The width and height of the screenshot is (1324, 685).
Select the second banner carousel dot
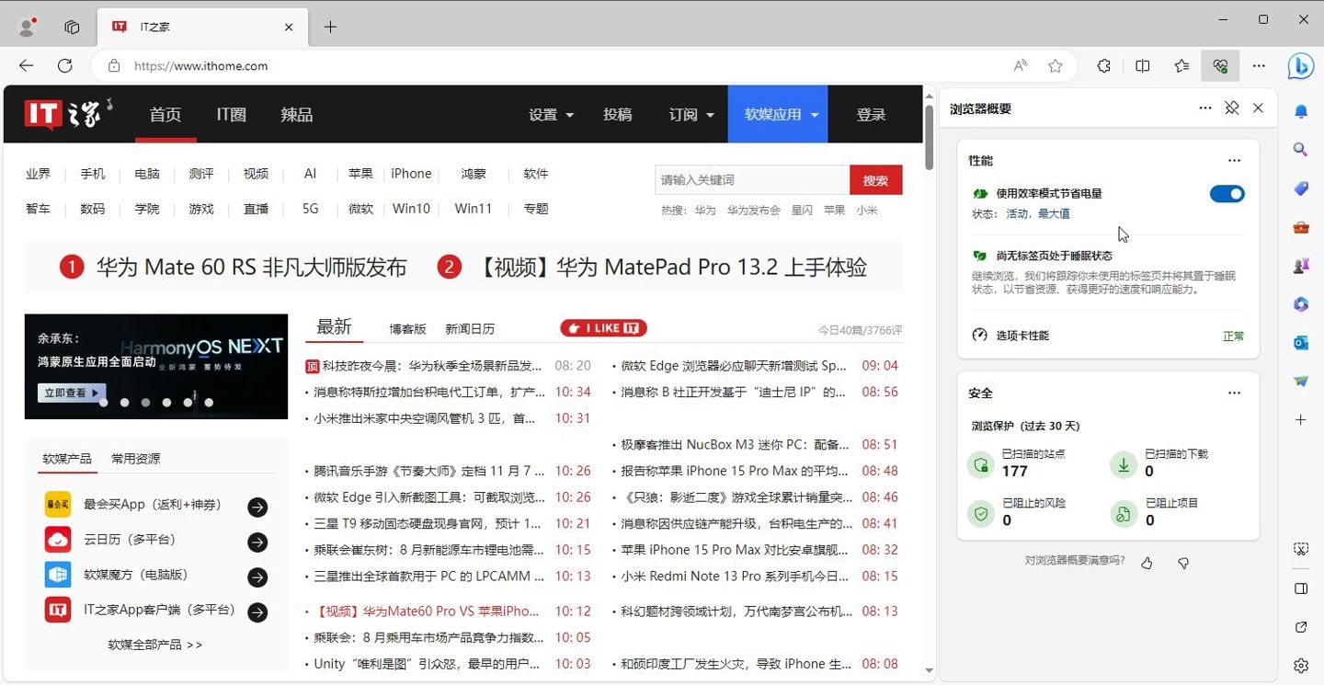[x=125, y=403]
